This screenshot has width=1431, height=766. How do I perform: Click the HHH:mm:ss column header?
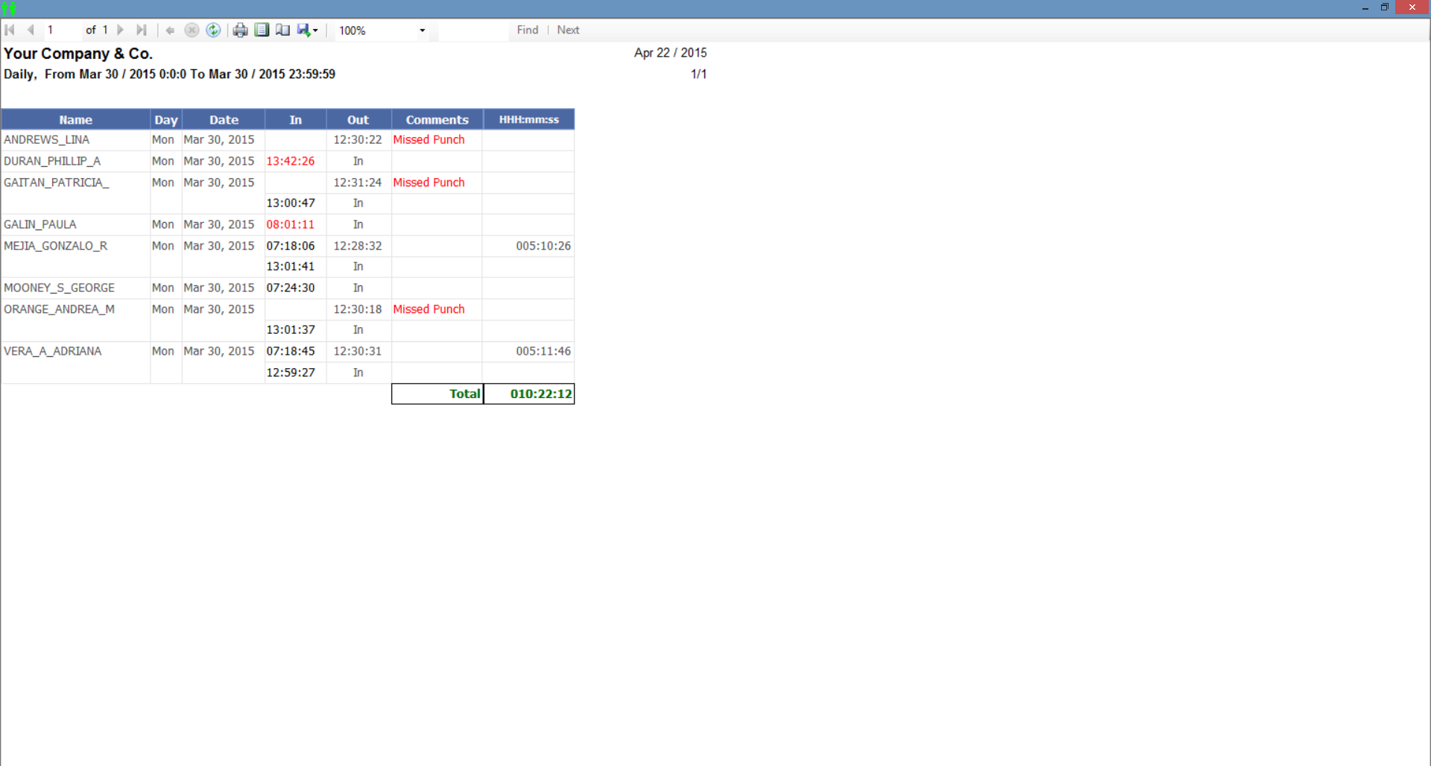528,119
